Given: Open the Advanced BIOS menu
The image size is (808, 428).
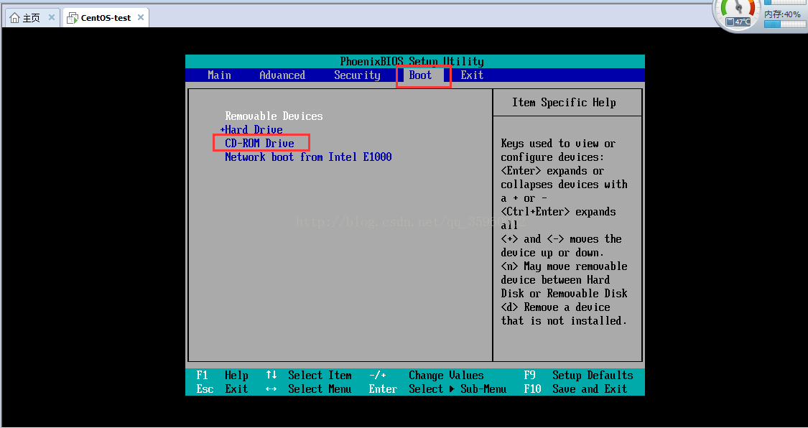Looking at the screenshot, I should pos(282,75).
